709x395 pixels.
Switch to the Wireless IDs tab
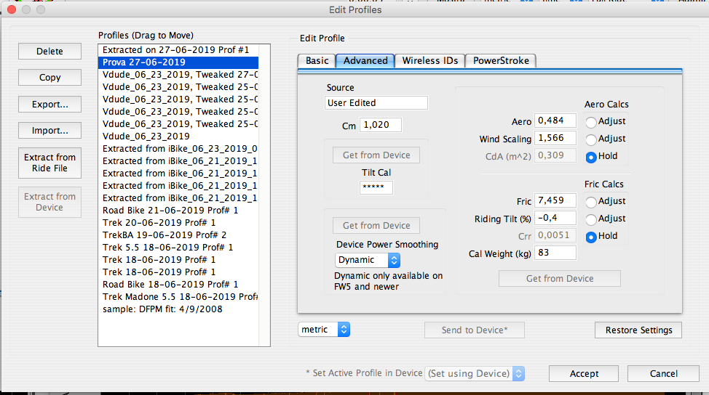(x=429, y=61)
